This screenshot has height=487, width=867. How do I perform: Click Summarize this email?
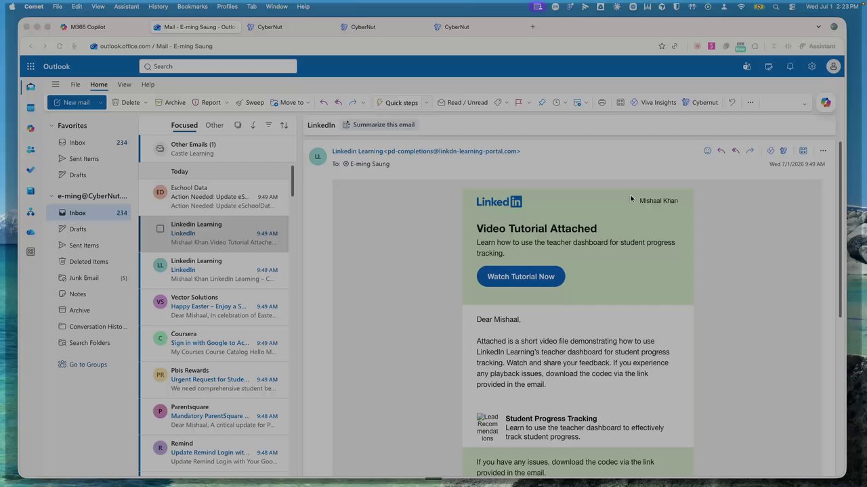pyautogui.click(x=378, y=124)
